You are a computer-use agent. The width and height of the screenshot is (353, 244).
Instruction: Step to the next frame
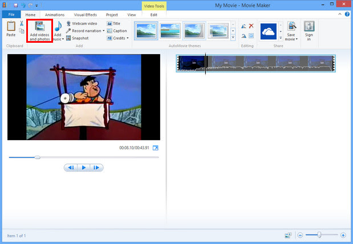[96, 168]
